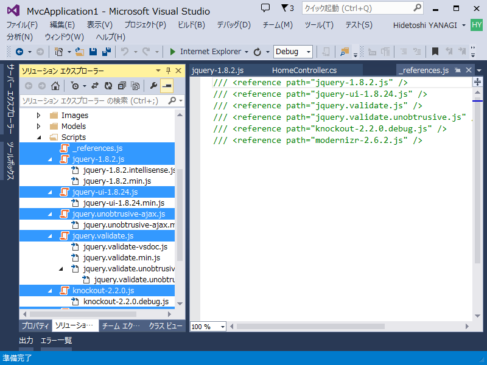Image resolution: width=487 pixels, height=365 pixels.
Task: Click the navigate backward toolbar arrow
Action: click(x=19, y=52)
